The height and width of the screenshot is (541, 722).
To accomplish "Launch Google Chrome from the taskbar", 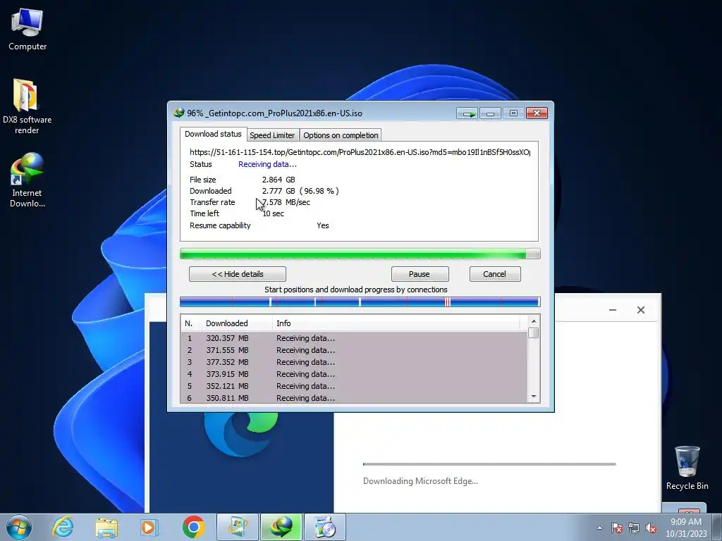I will coord(193,527).
